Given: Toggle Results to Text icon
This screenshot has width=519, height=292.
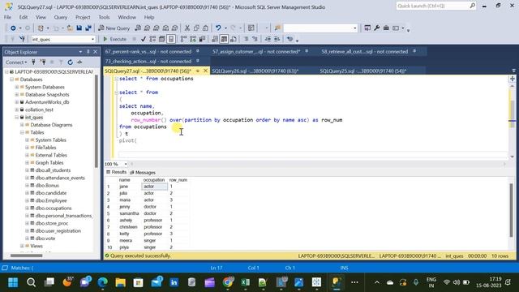Looking at the screenshot, I should tap(215, 39).
